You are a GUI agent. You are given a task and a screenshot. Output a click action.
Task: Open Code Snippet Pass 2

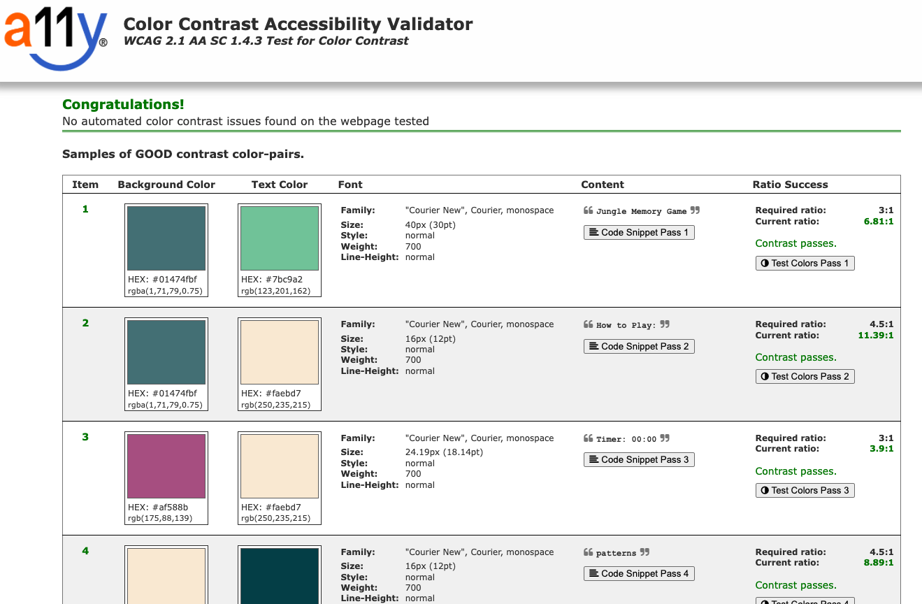[x=639, y=346]
